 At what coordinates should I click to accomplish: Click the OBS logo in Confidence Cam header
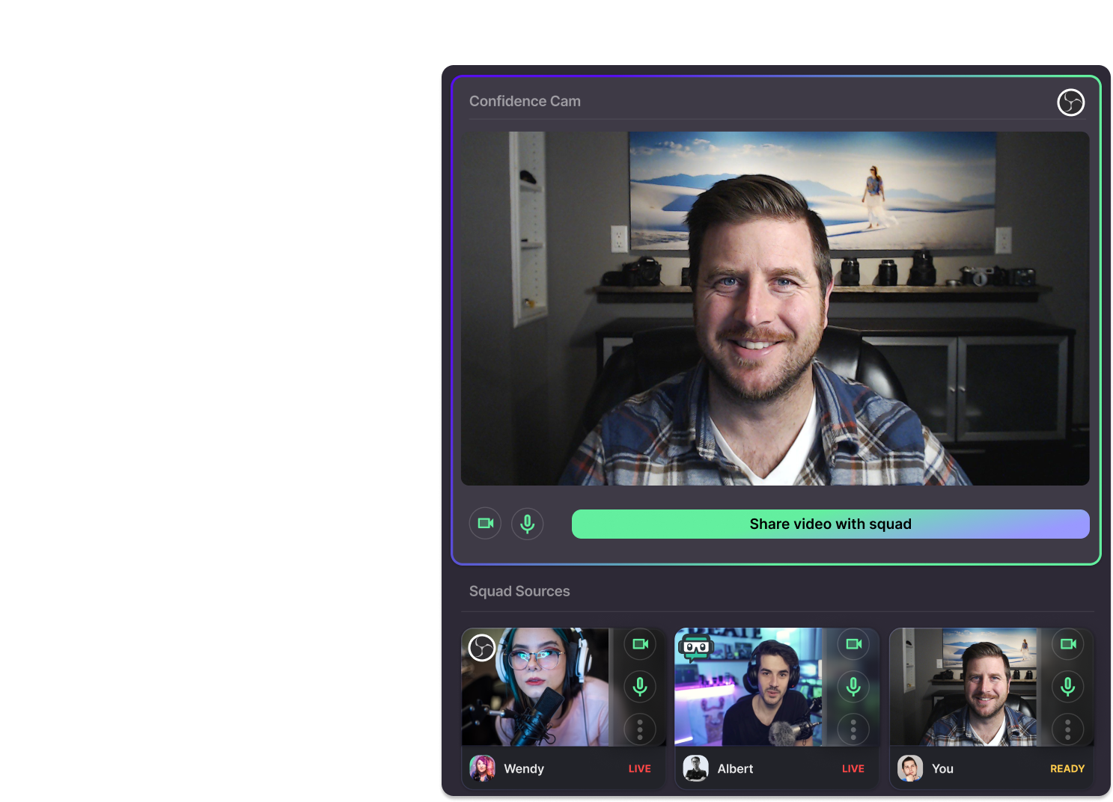(1070, 102)
